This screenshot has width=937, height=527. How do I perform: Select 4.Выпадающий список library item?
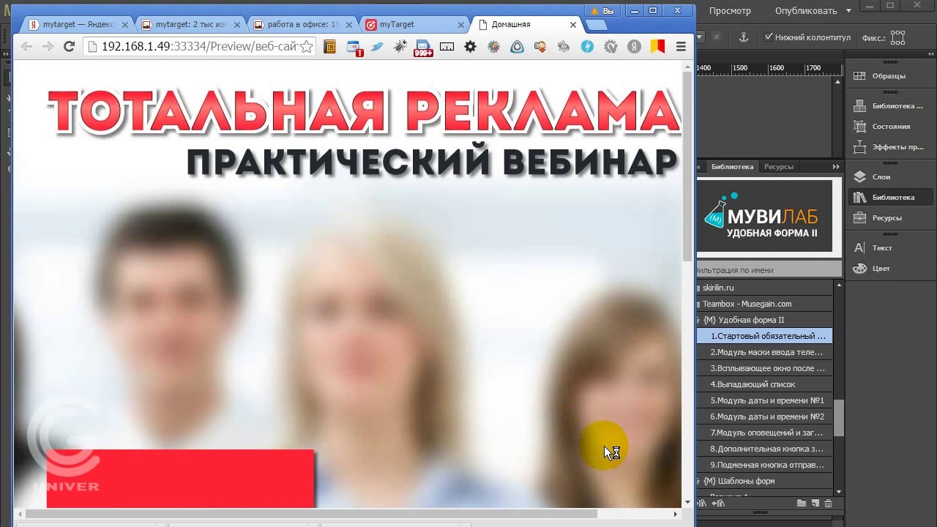(x=753, y=384)
